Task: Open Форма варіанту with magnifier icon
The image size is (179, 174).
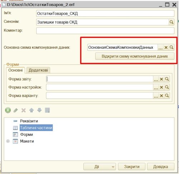Action: 167,96
